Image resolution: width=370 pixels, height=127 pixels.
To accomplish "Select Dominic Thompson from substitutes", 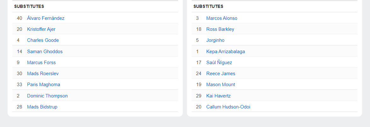I will pos(47,96).
